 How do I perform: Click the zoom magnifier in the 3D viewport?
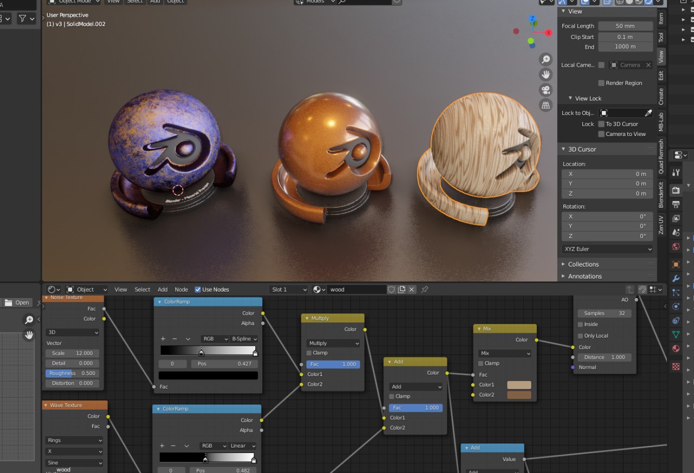coord(545,59)
